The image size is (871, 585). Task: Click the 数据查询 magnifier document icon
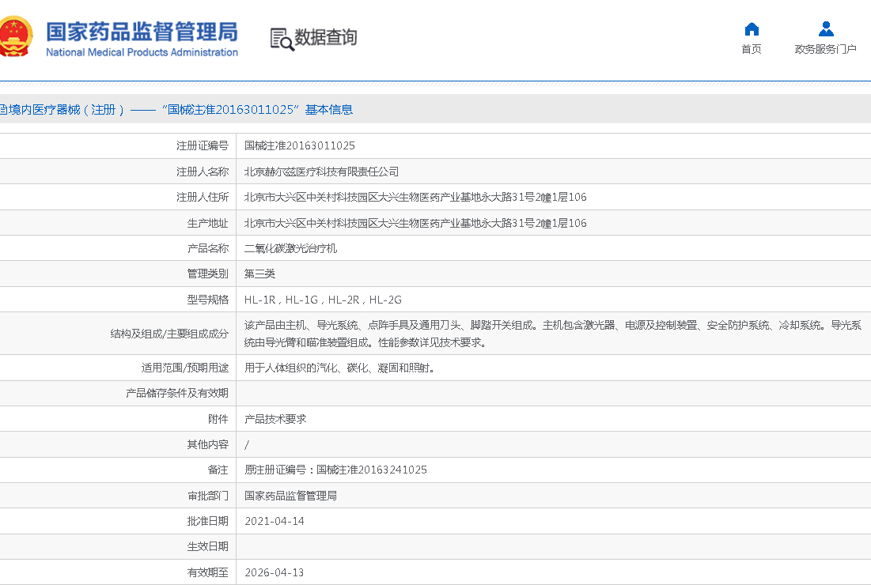coord(282,39)
